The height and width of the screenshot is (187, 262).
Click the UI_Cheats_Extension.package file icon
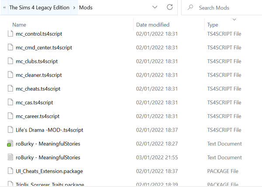point(10,171)
